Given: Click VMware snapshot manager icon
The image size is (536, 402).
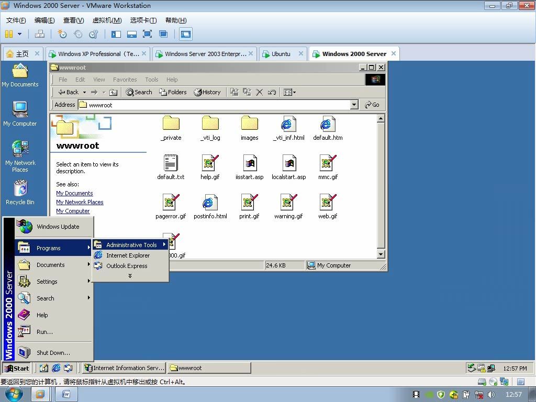Looking at the screenshot, I should (x=93, y=34).
